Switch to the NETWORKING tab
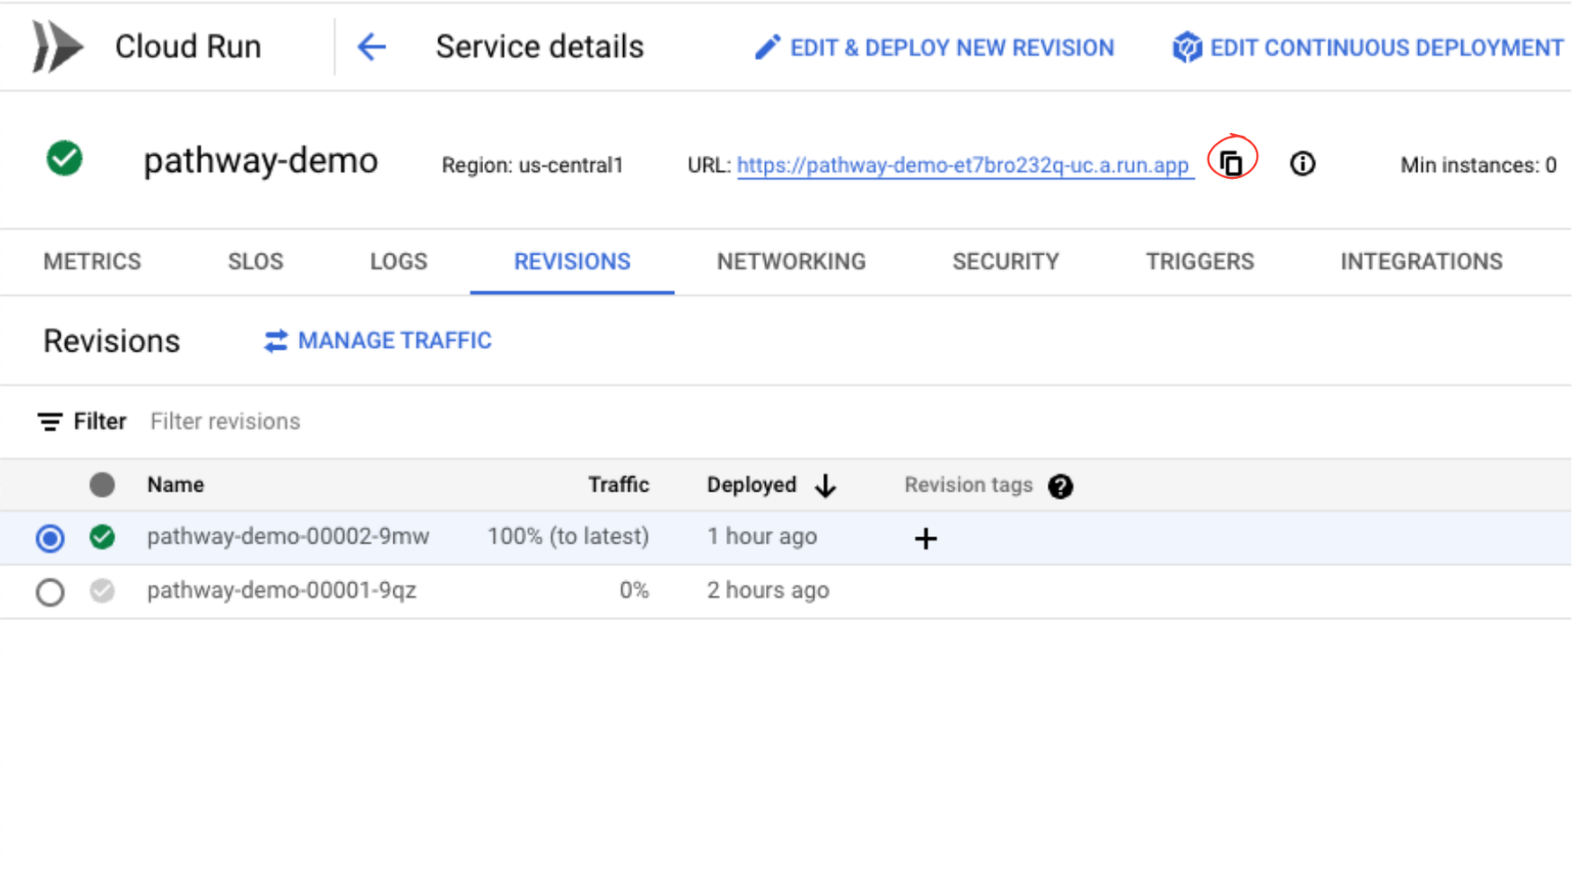 pos(791,261)
